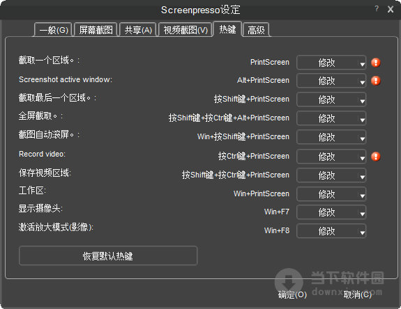Image resolution: width=401 pixels, height=309 pixels.
Task: Click the 全屏截取 label
Action: click(x=40, y=116)
